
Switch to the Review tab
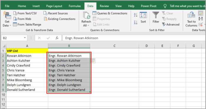coord(104,6)
